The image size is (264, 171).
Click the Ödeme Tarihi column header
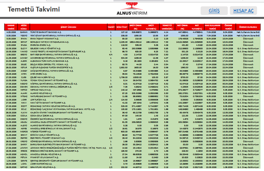point(228,27)
